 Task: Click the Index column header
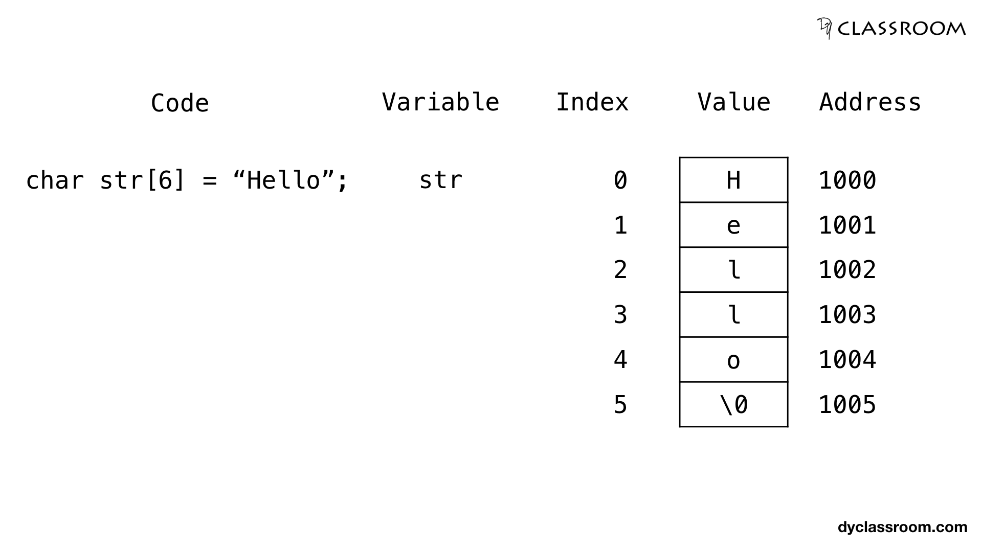coord(593,102)
